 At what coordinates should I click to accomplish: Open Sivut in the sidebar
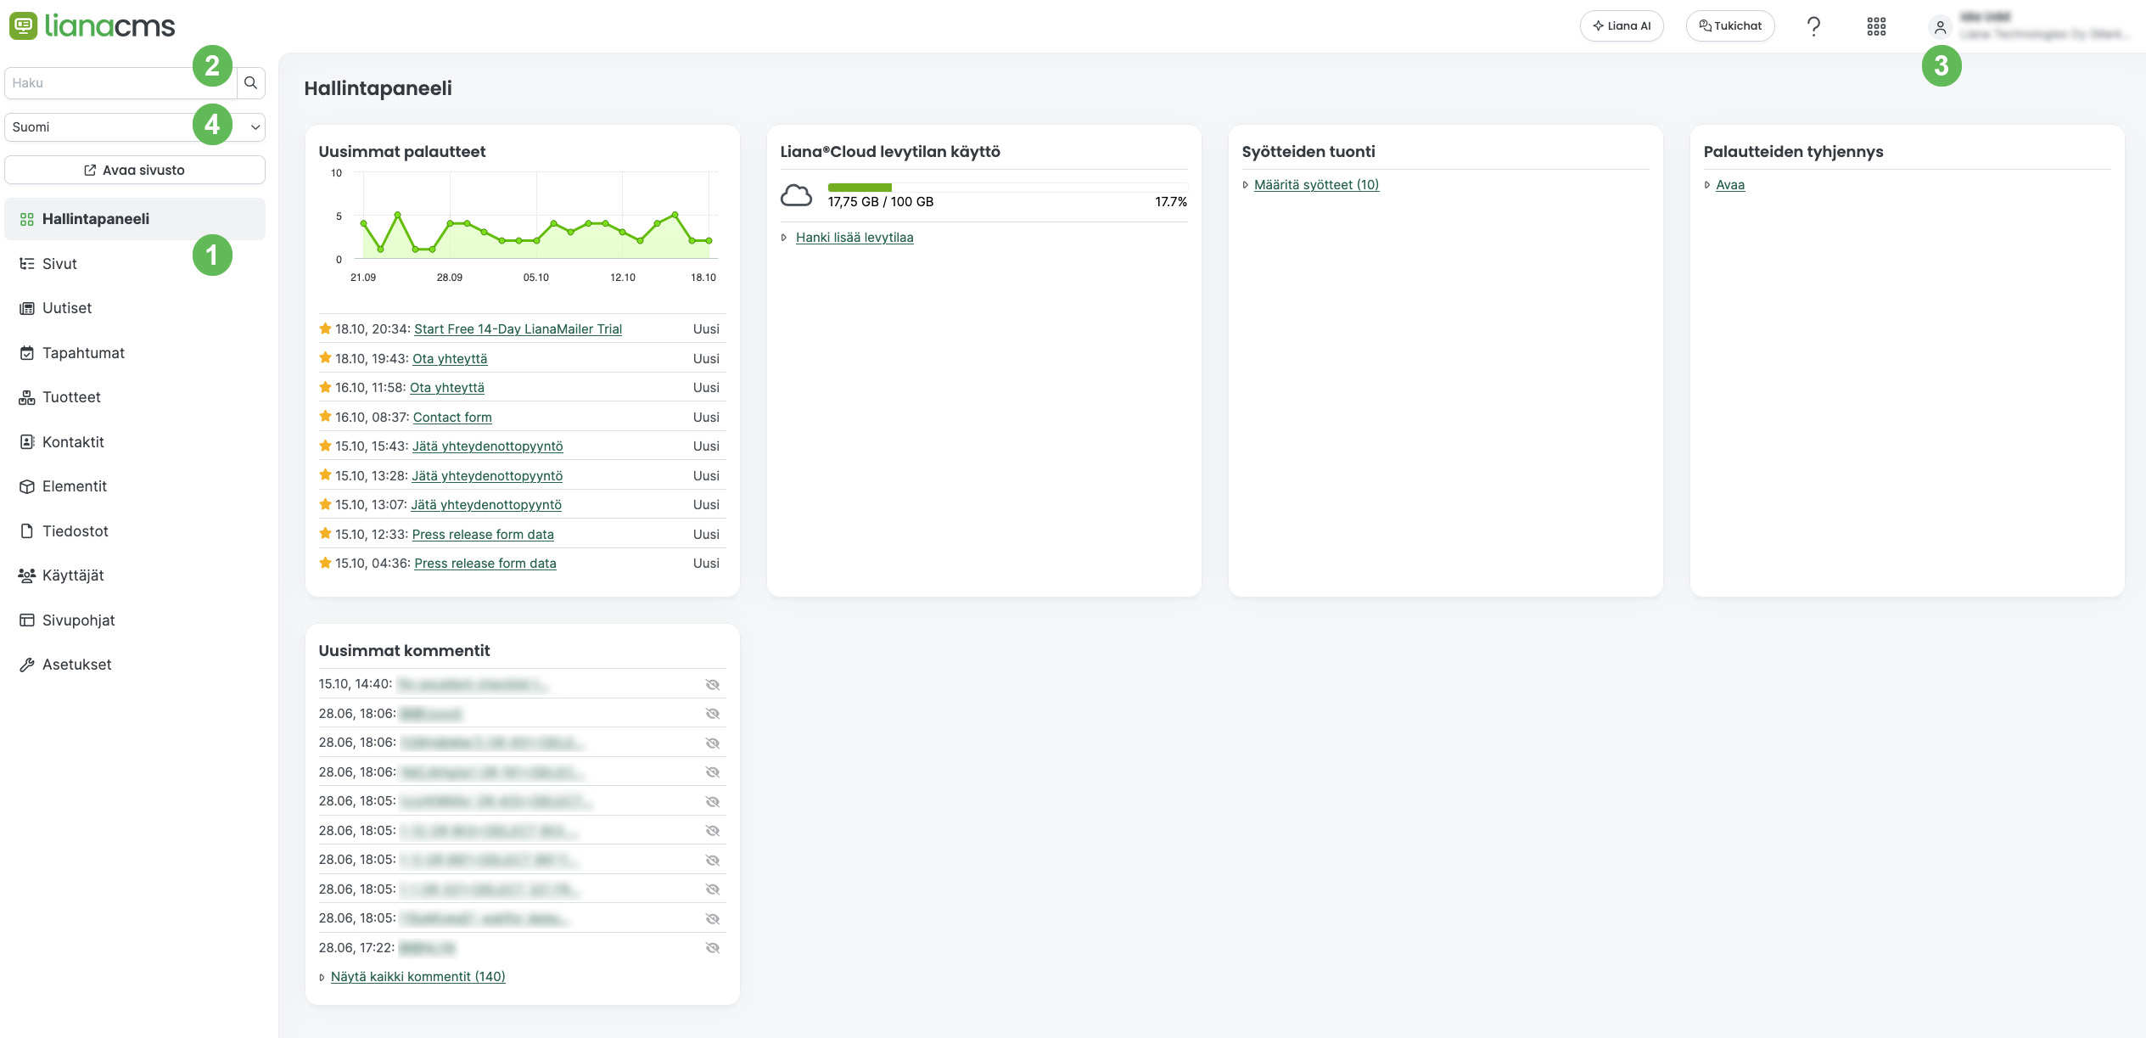click(135, 264)
